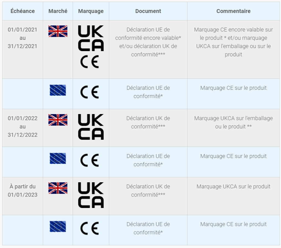Image resolution: width=281 pixels, height=248 pixels.
Task: Click the Marquage column header
Action: pyautogui.click(x=91, y=11)
